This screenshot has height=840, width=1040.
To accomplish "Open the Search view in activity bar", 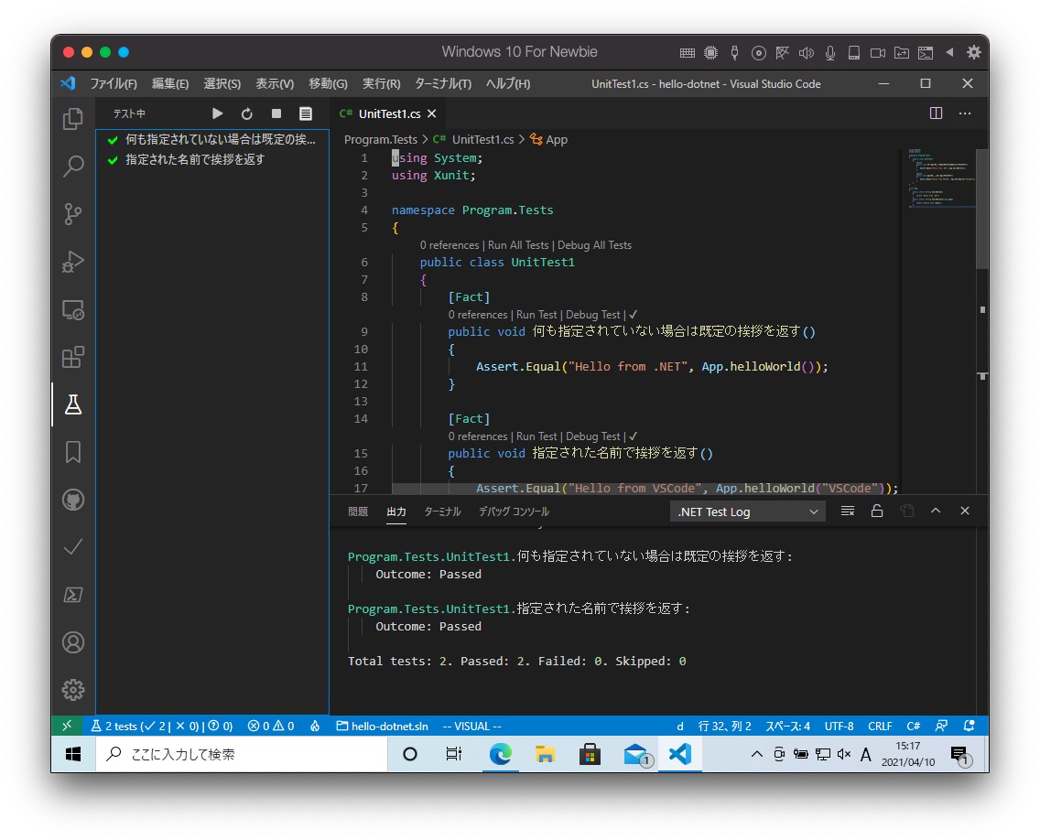I will point(73,167).
